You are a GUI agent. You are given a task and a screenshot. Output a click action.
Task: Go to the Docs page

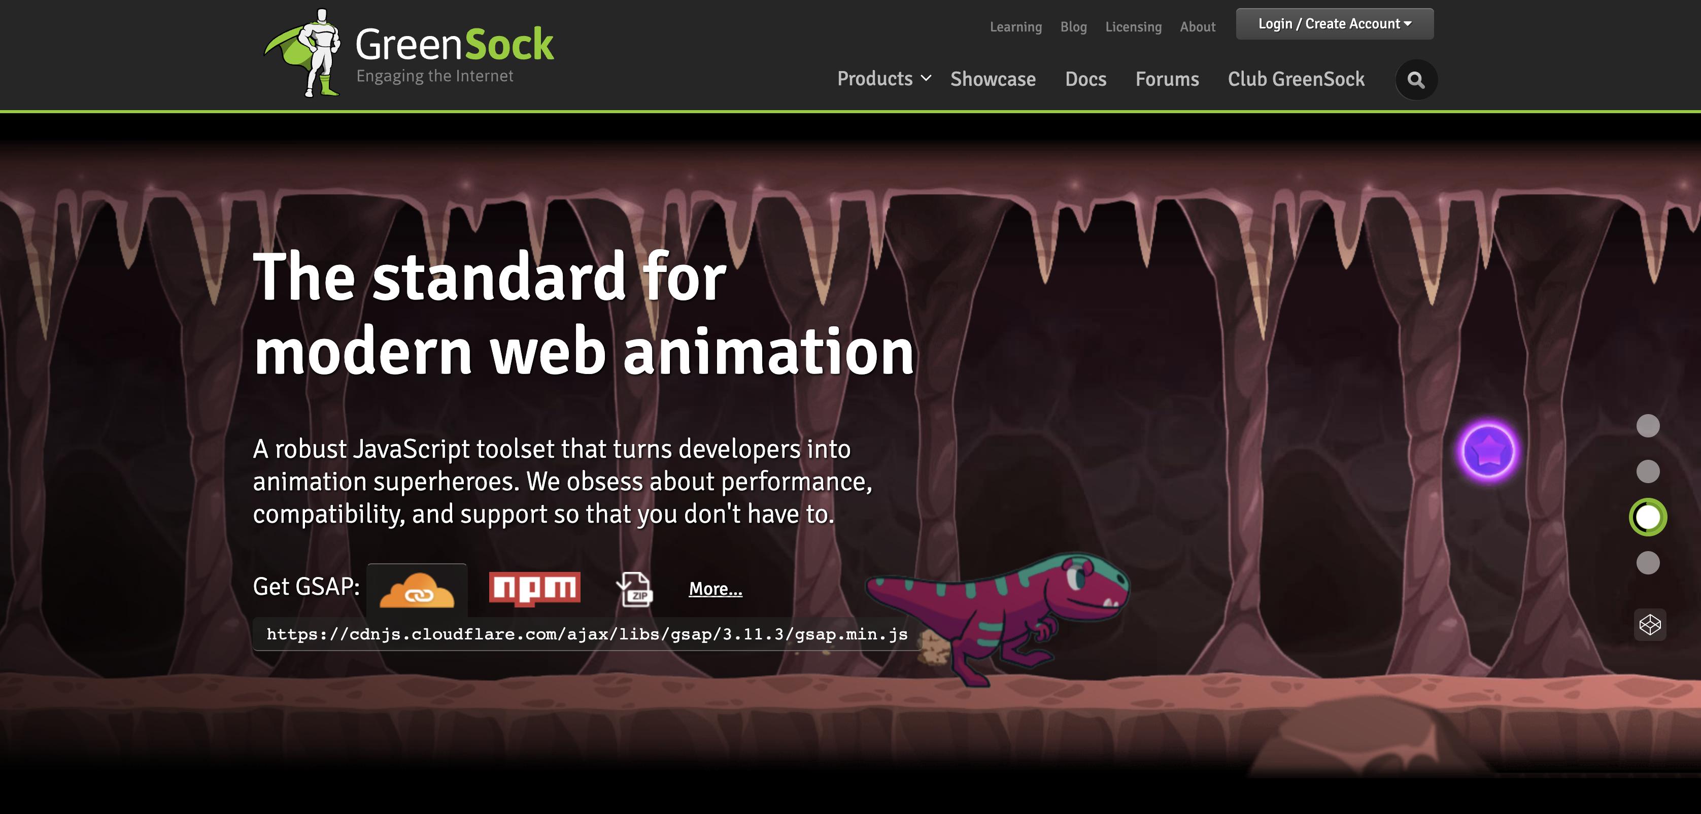[1085, 79]
